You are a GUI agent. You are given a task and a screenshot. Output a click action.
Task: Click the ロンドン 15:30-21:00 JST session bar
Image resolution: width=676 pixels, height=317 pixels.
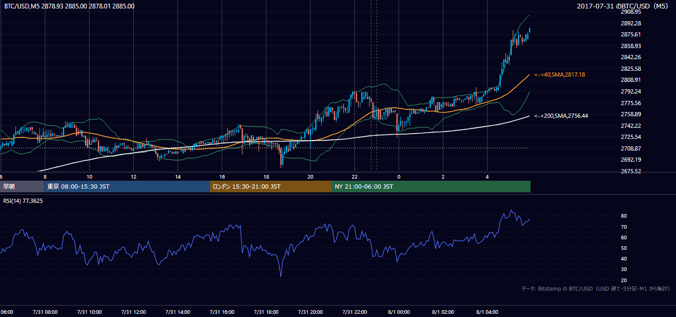(x=271, y=187)
